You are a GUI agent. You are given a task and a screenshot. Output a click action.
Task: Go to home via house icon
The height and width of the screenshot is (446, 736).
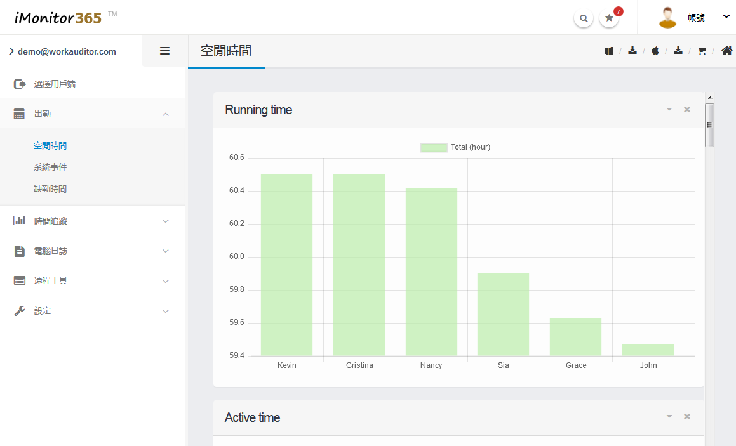coord(726,51)
